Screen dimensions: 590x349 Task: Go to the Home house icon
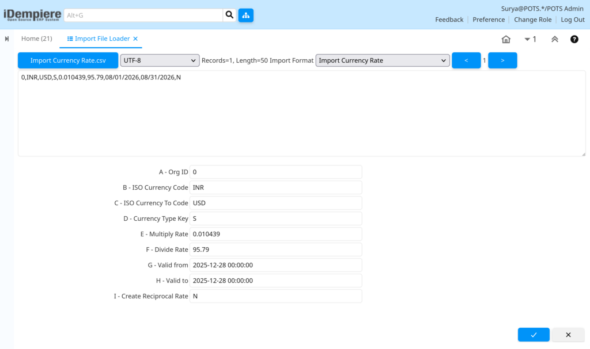coord(506,39)
